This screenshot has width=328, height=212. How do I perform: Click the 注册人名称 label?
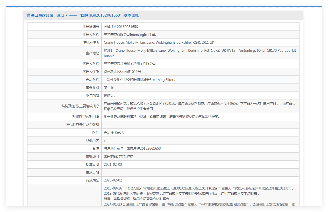pos(91,35)
